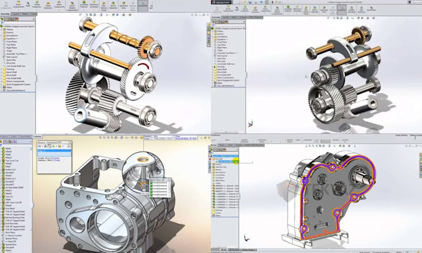Select Origin in top-left window tree
This screenshot has height=253, width=422.
pos(9,51)
